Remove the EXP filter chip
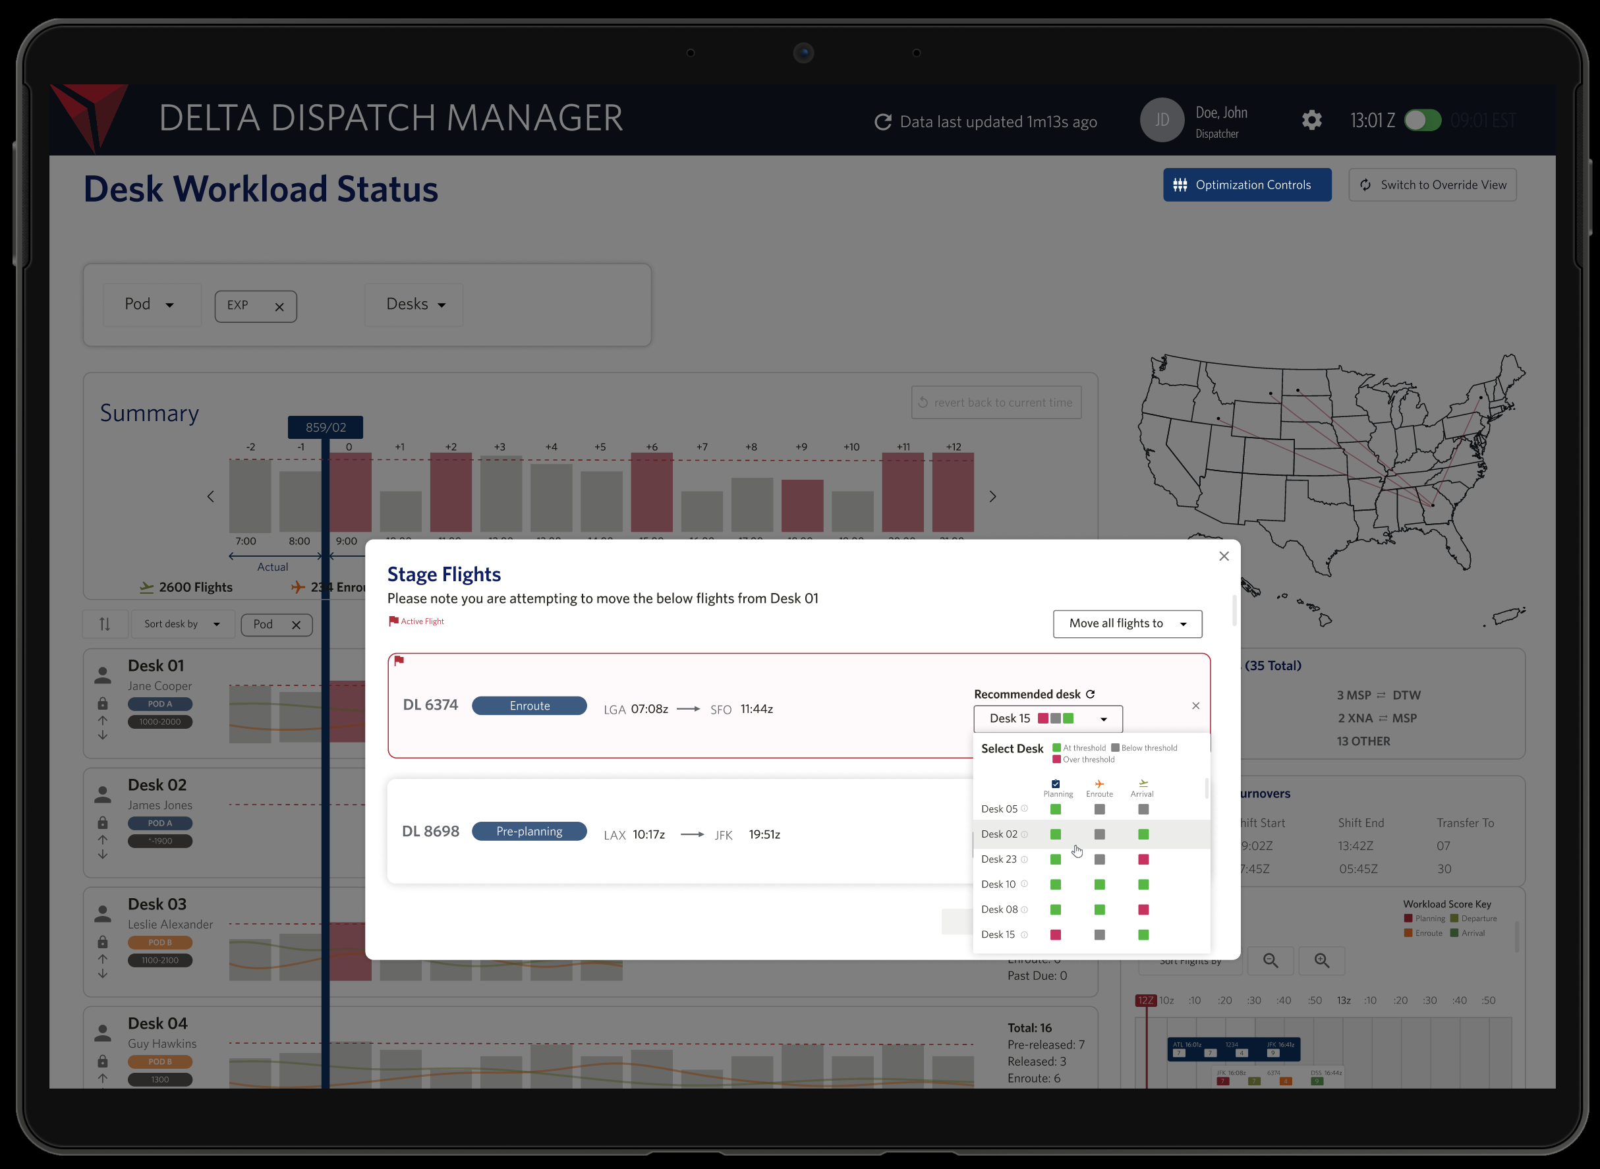Viewport: 1600px width, 1169px height. click(279, 307)
